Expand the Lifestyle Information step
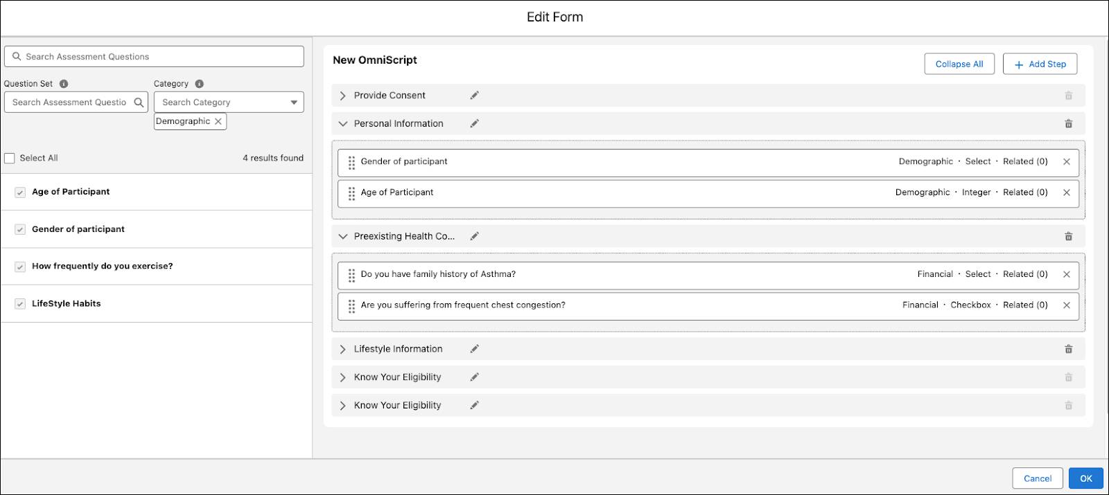1109x495 pixels. pos(342,349)
